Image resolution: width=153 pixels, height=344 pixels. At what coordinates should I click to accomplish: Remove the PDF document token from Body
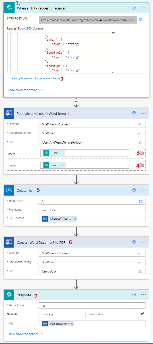tap(72, 324)
